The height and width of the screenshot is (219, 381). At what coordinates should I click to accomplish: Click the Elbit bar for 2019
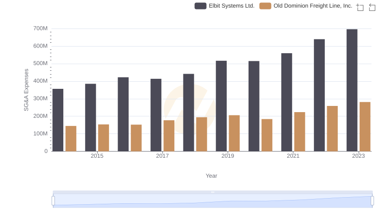coord(221,106)
